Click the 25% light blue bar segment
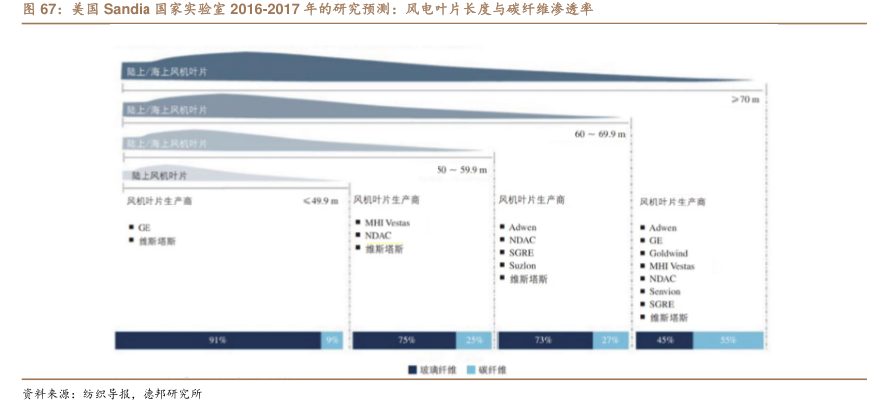Image resolution: width=876 pixels, height=410 pixels. point(473,340)
